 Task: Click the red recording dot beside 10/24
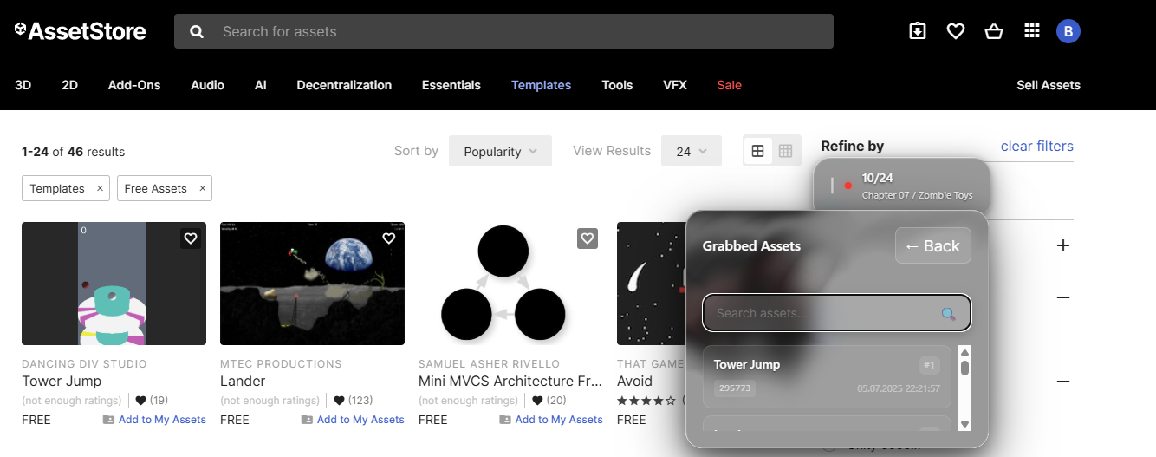click(x=848, y=186)
